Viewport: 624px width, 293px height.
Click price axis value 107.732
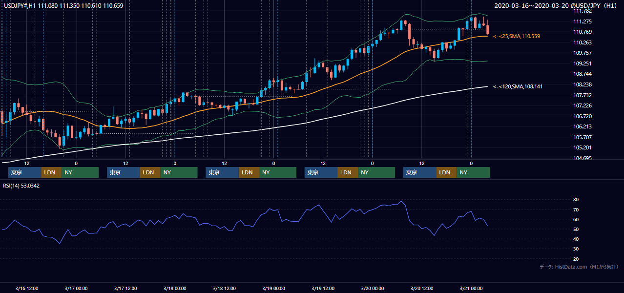click(582, 95)
